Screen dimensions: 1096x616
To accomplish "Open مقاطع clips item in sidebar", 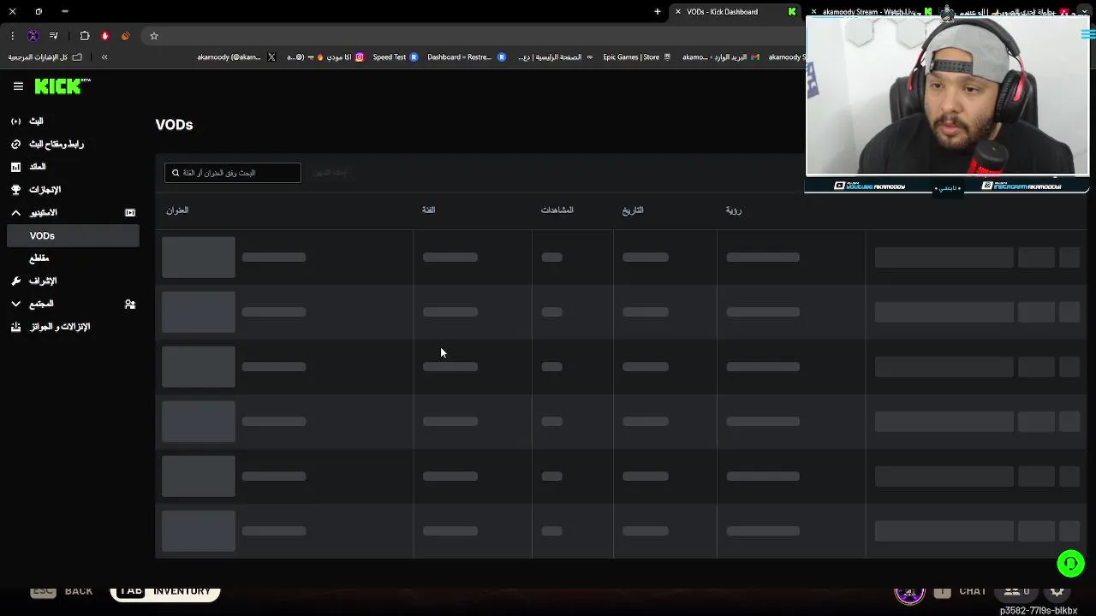I will coord(39,258).
